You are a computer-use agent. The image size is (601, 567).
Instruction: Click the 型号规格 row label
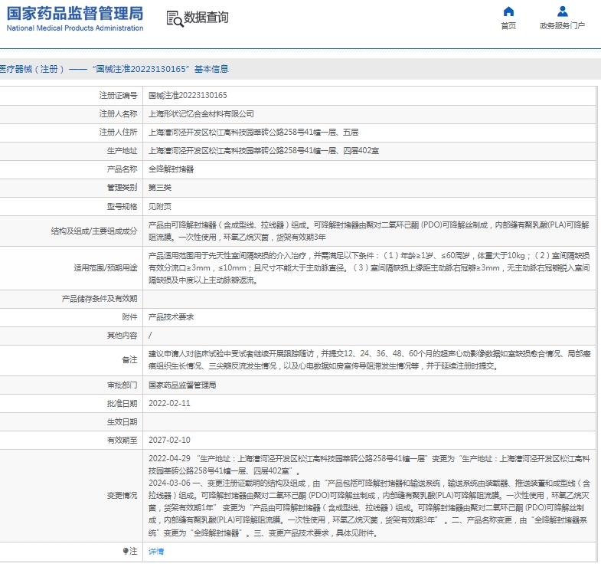122,206
